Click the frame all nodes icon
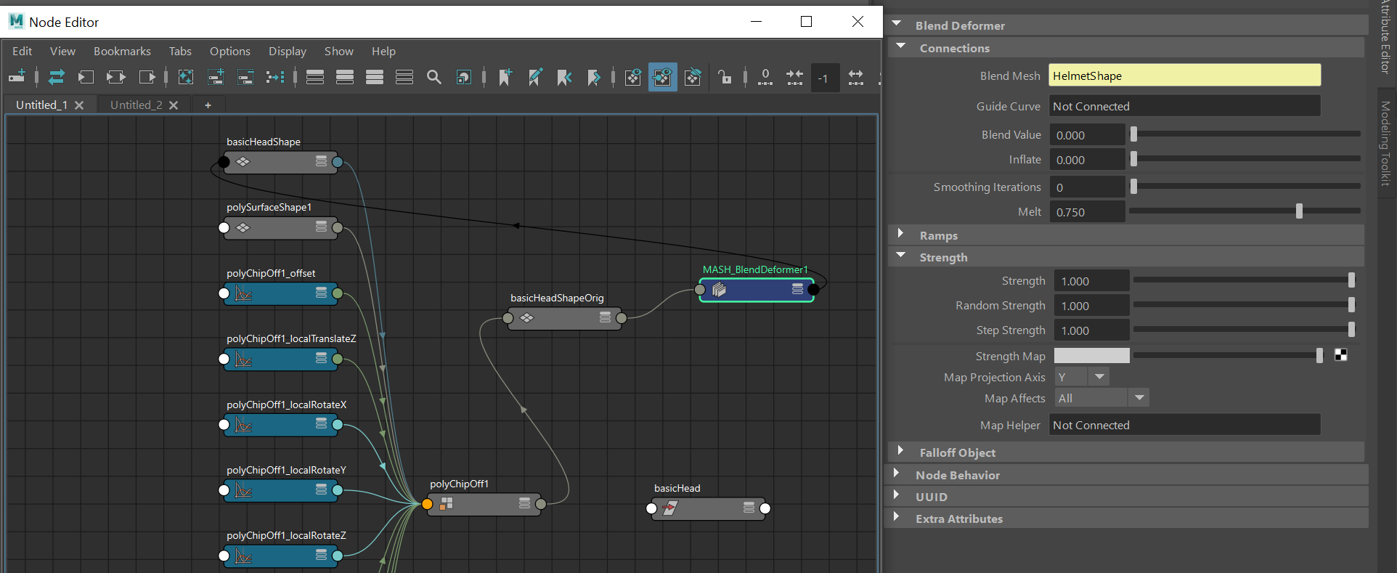This screenshot has height=573, width=1397. coord(186,77)
